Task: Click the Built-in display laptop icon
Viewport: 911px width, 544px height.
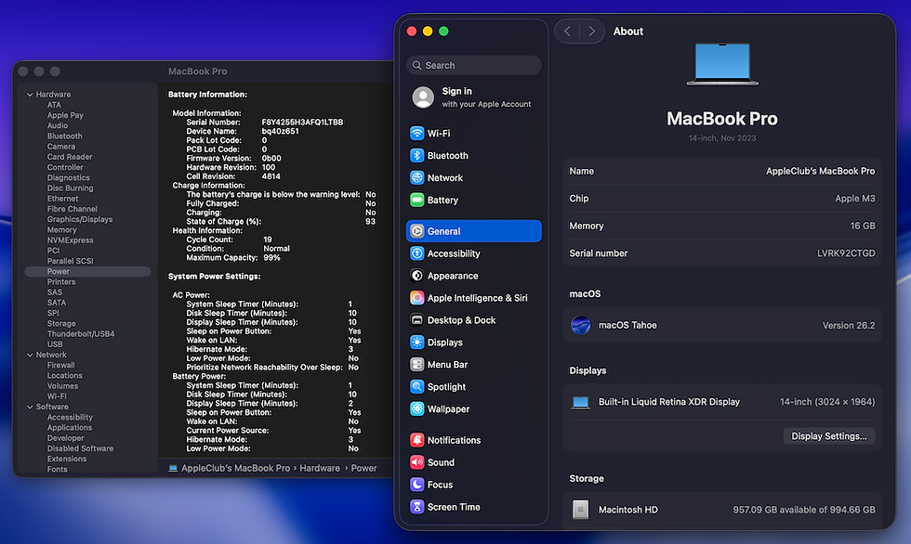Action: point(580,403)
